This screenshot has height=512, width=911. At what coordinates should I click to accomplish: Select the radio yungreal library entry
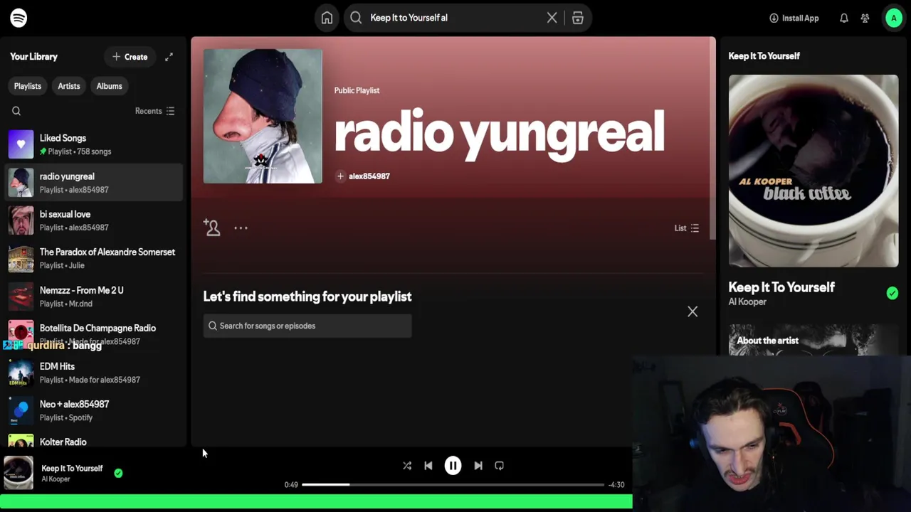pos(94,183)
